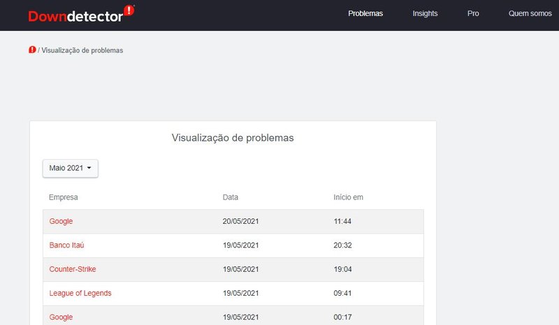Click the red breadcrumb home icon

[32, 50]
